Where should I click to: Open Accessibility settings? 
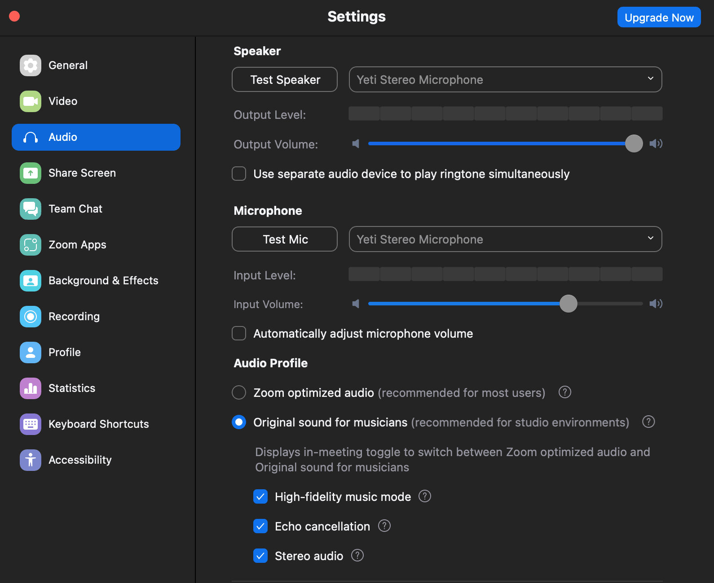[96, 460]
